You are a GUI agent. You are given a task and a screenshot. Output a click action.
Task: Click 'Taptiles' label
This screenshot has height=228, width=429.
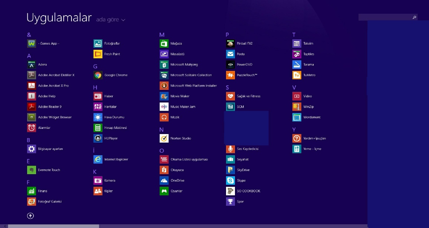coord(309,54)
